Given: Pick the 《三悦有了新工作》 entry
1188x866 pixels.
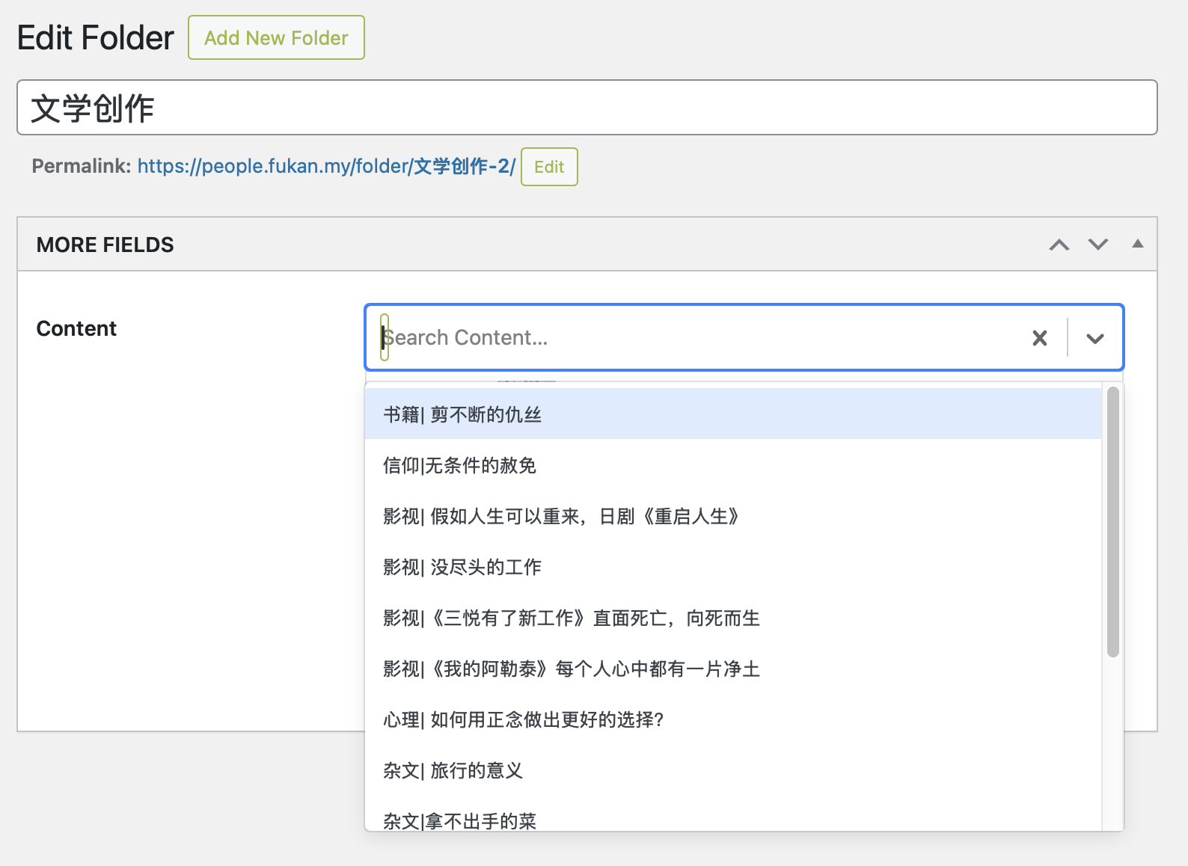Looking at the screenshot, I should coord(571,618).
